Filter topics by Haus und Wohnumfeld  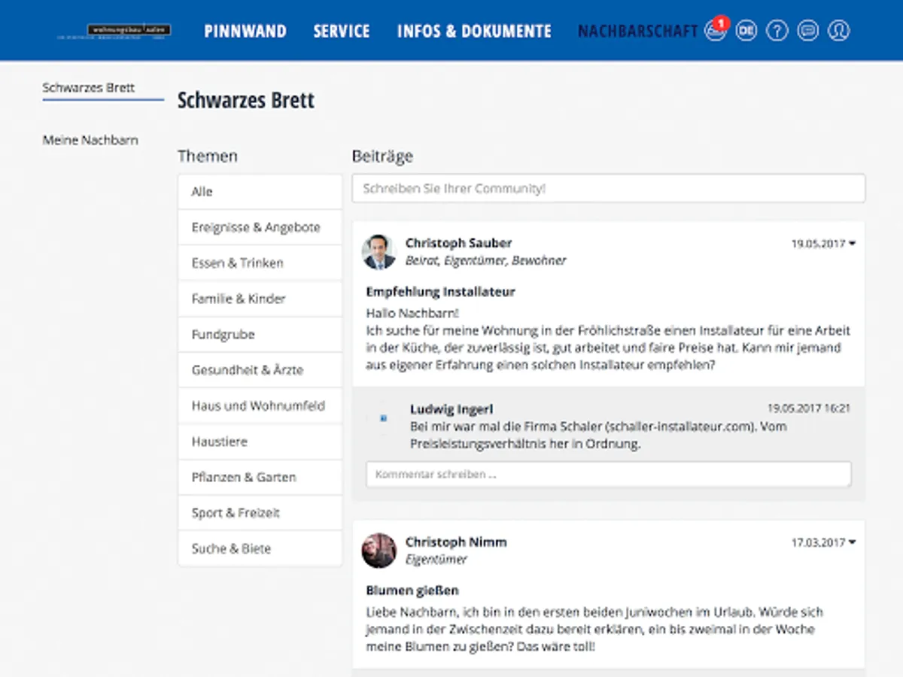pos(260,406)
